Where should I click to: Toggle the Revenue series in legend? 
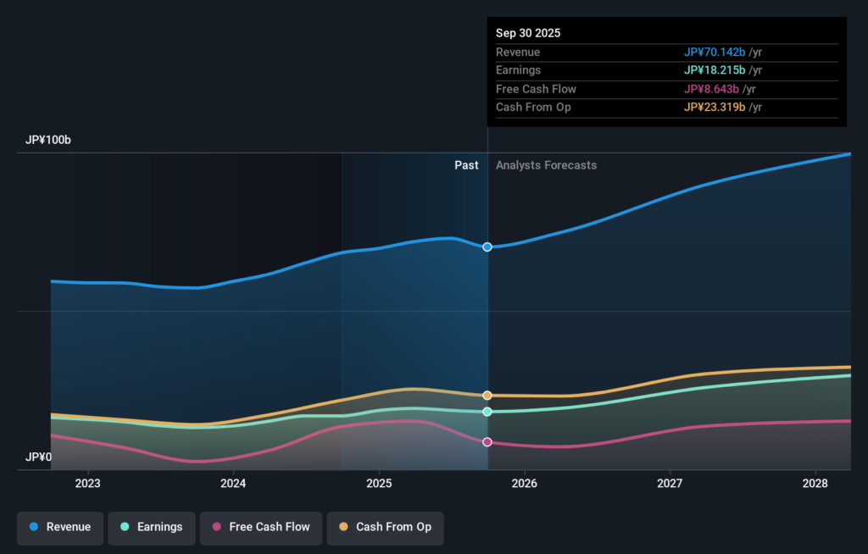tap(60, 527)
